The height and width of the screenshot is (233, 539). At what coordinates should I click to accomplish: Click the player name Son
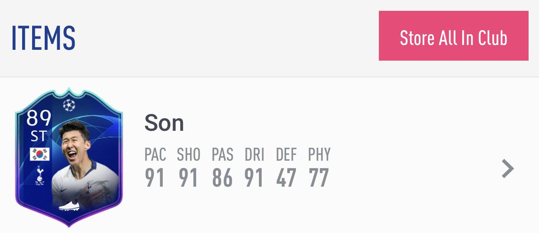point(164,123)
